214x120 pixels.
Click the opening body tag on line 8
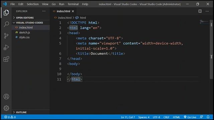[74, 64]
